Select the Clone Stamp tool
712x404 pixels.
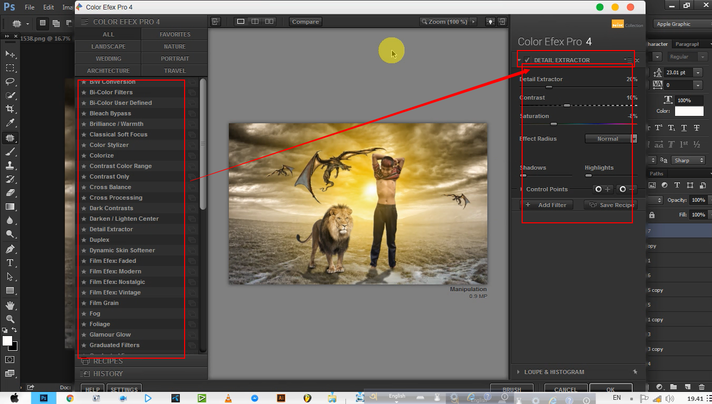10,165
